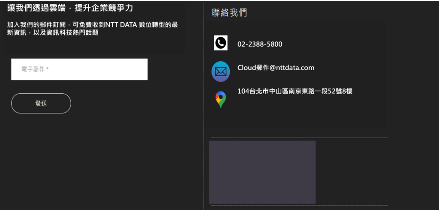This screenshot has width=439, height=210.
Task: Click the vertical divider between the two columns
Action: pyautogui.click(x=203, y=107)
